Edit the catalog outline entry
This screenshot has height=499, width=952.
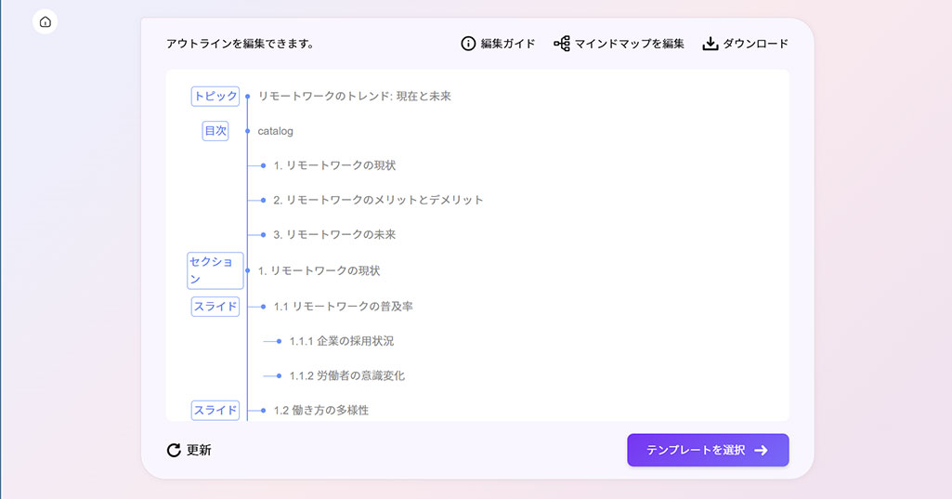click(275, 131)
